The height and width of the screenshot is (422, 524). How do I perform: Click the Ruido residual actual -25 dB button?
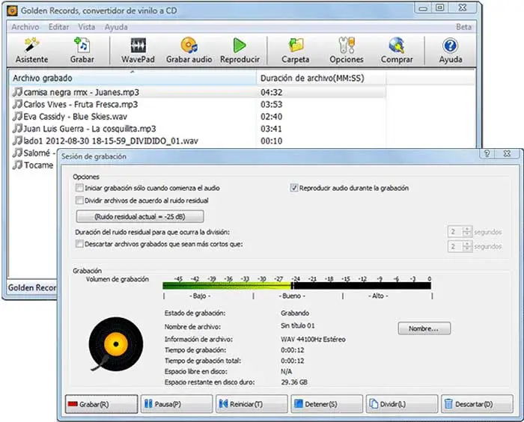coord(140,216)
